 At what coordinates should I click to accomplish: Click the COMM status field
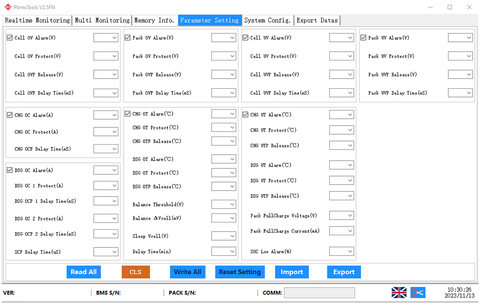coord(319,293)
